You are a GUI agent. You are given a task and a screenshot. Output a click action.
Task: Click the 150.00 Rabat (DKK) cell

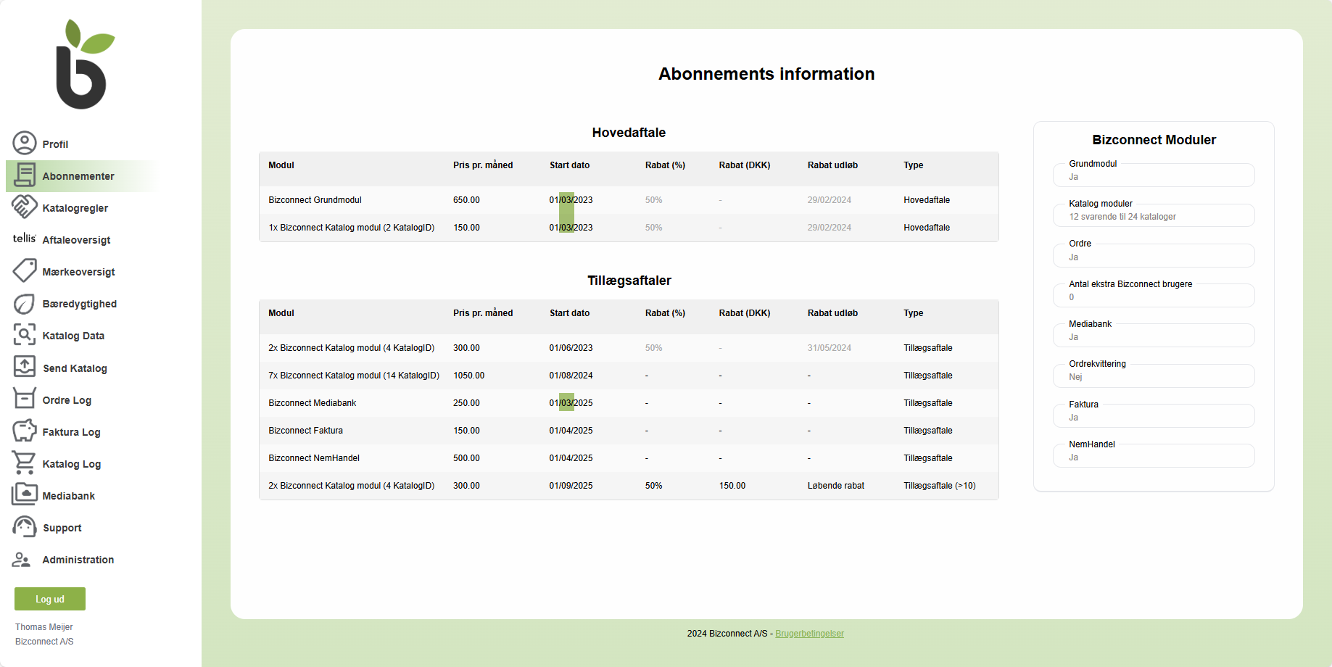point(732,486)
